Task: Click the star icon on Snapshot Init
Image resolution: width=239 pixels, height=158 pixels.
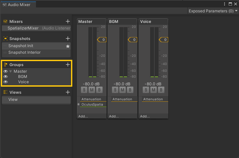Action: (x=68, y=46)
